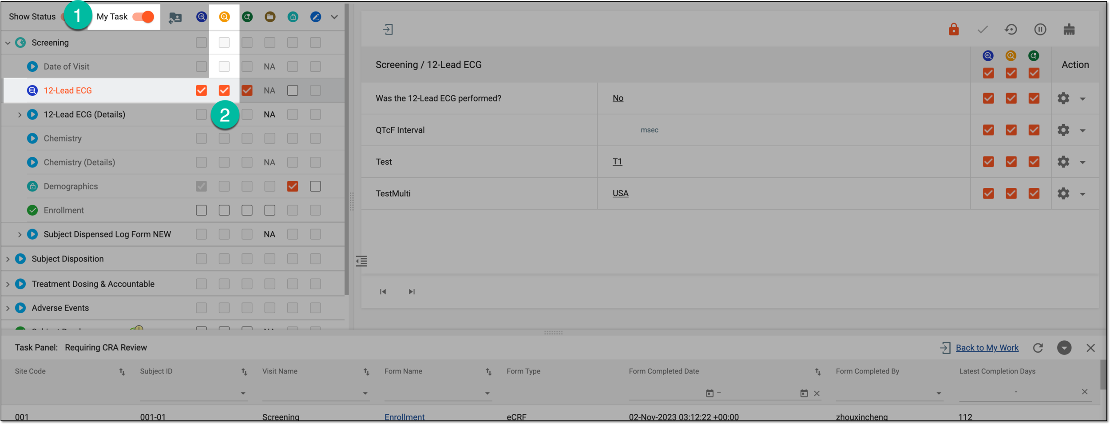Sort by Form Name column

[x=488, y=372]
